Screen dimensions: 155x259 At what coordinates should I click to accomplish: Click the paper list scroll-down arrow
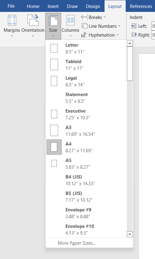(x=130, y=234)
